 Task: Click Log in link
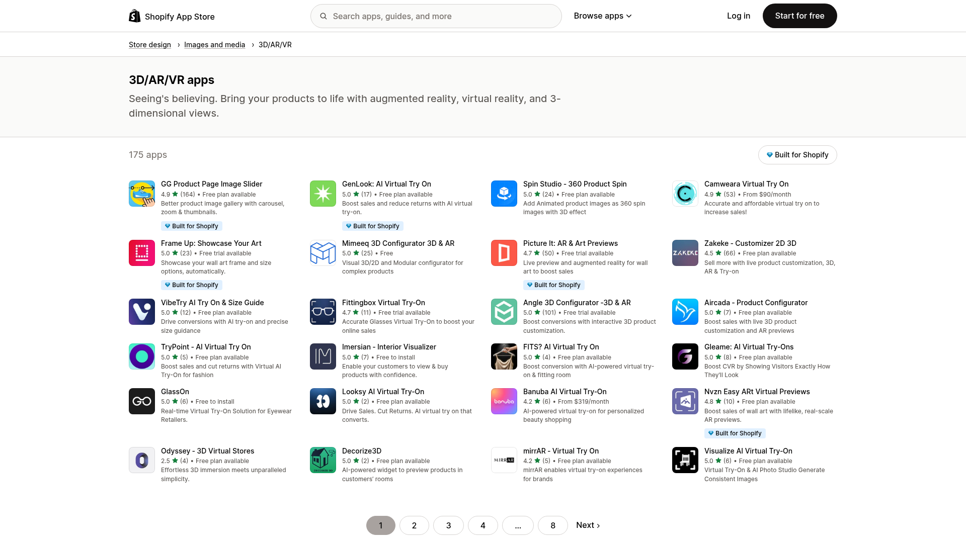click(739, 16)
